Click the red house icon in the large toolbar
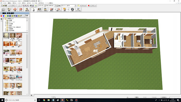Screen dimensions: 181x102 [x=15, y=9]
